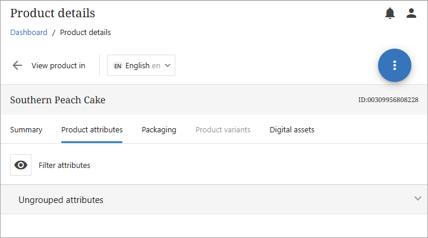Click the Filter attributes label
This screenshot has height=238, width=428.
[64, 165]
